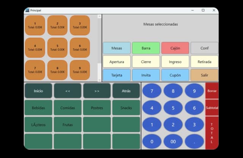Apply a Cupón
The height and width of the screenshot is (158, 243).
pyautogui.click(x=175, y=75)
